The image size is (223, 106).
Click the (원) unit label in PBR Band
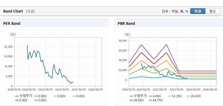point(127,34)
